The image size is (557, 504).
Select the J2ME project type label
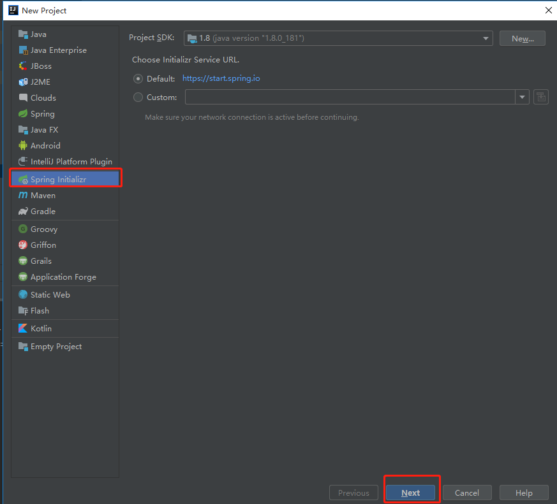pos(40,82)
